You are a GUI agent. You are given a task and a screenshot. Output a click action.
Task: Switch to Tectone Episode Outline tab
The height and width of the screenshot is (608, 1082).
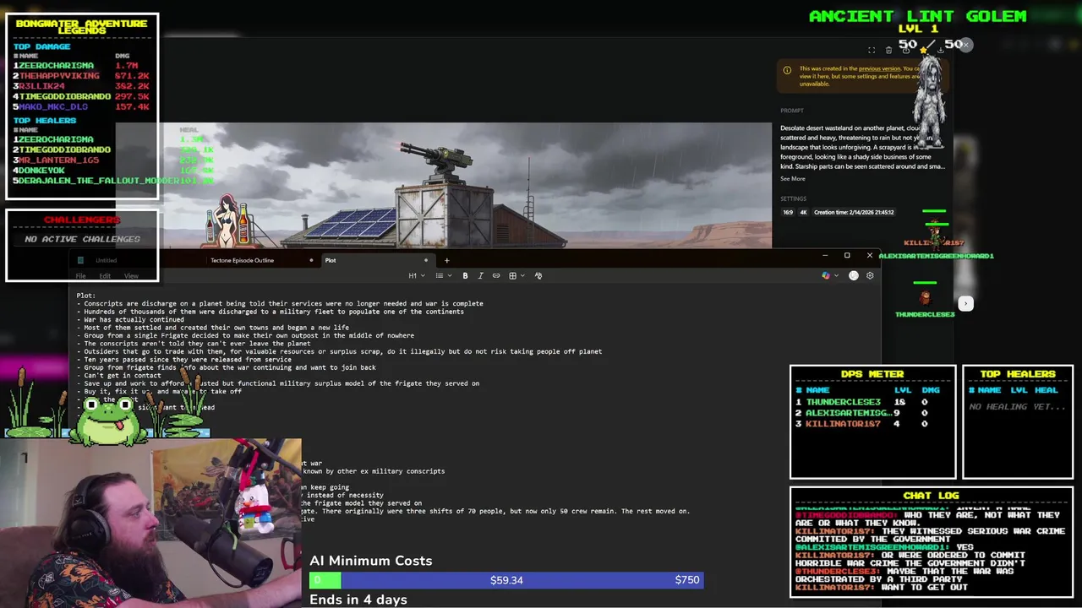(x=243, y=260)
